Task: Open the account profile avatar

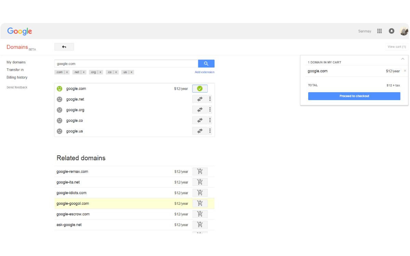Action: [404, 31]
